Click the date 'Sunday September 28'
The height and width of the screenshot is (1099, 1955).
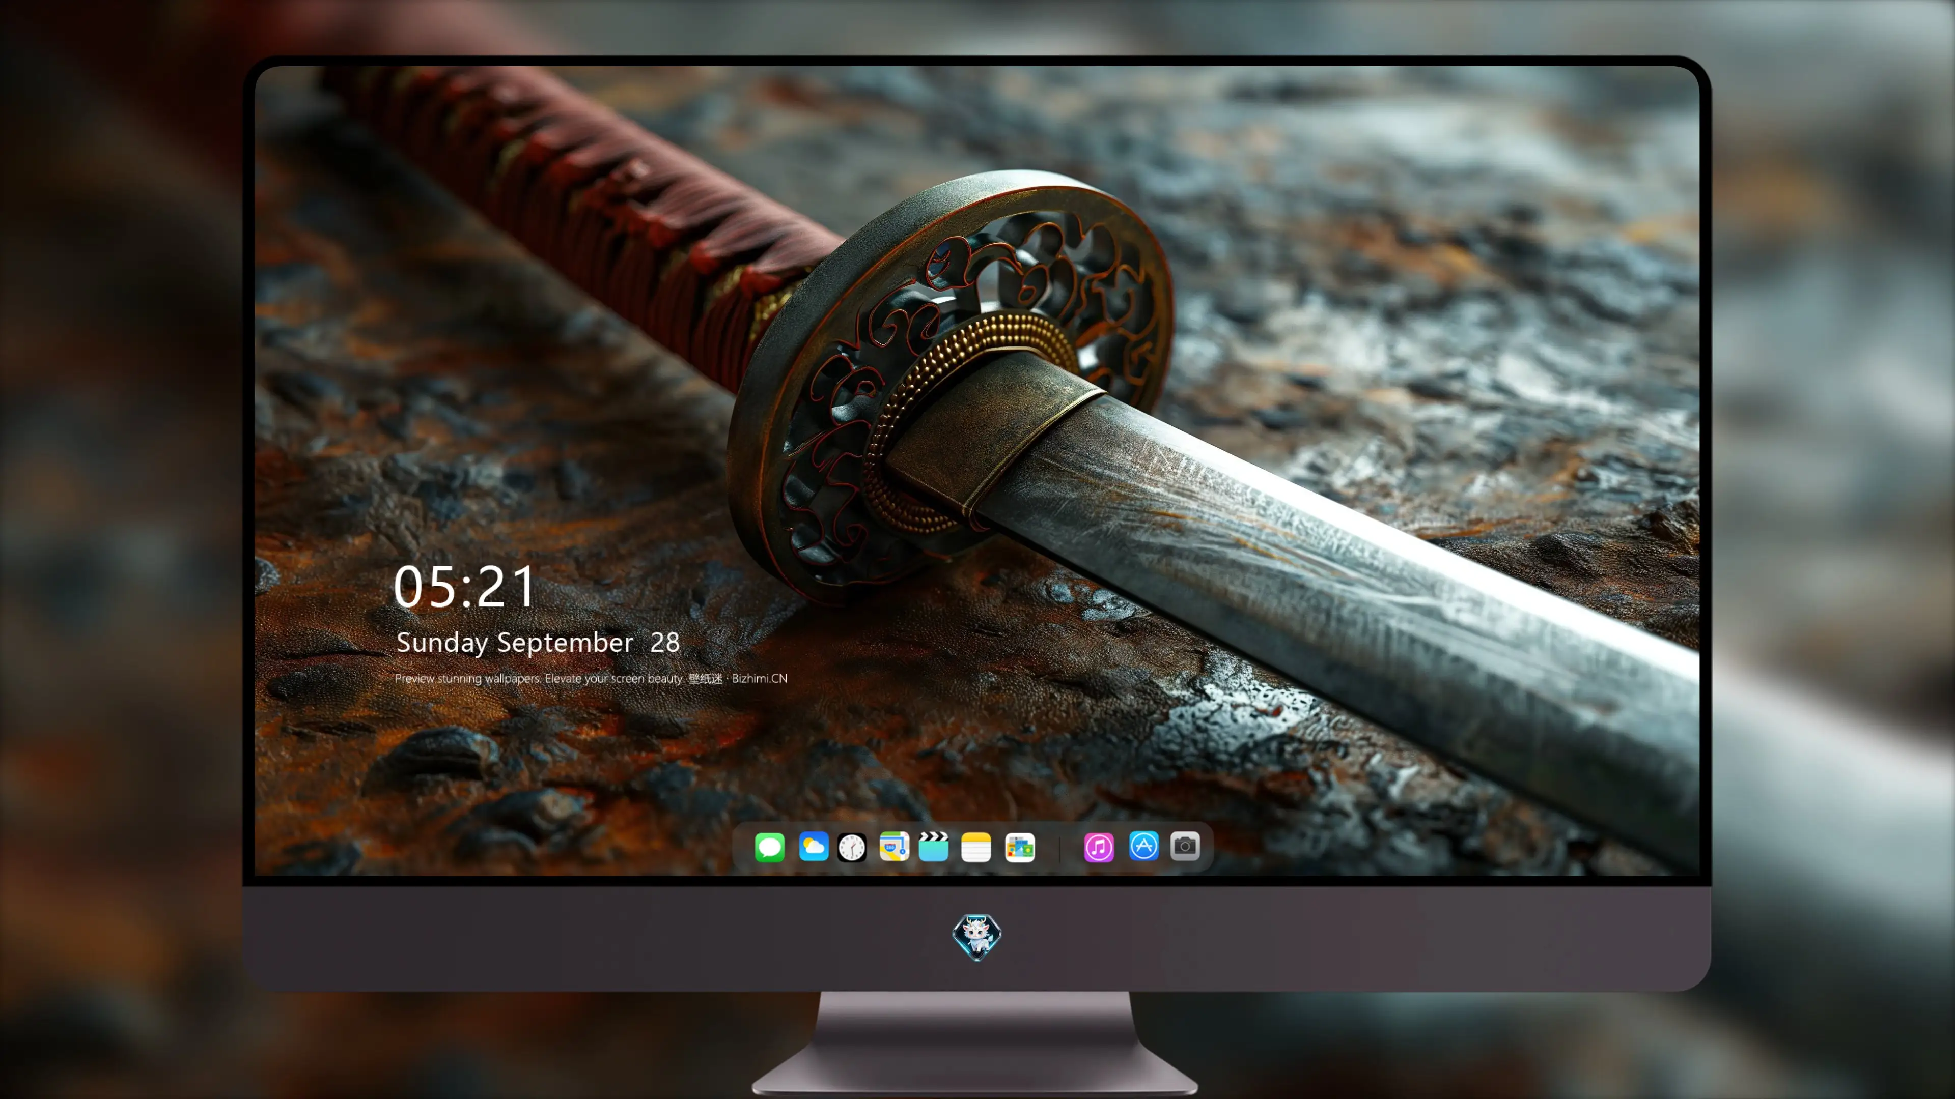[x=538, y=643]
